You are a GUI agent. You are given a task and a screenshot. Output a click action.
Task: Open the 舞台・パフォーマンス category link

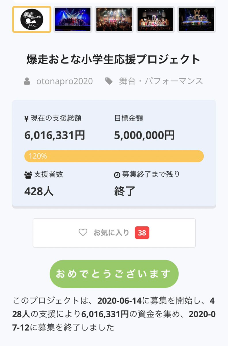(x=161, y=81)
